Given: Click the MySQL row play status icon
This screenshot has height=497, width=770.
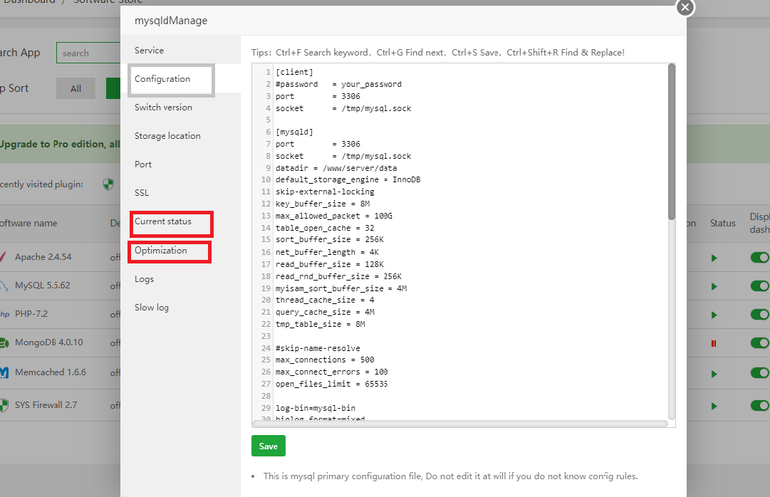Looking at the screenshot, I should [x=714, y=286].
